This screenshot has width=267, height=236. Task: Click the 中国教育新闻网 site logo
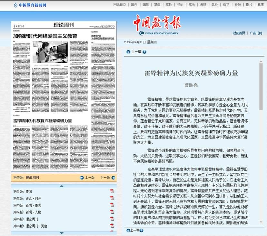click(x=31, y=5)
